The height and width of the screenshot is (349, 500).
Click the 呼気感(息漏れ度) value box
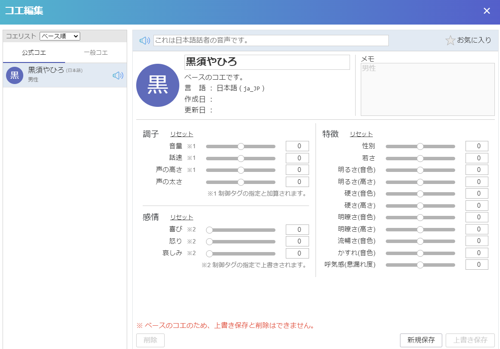click(477, 265)
